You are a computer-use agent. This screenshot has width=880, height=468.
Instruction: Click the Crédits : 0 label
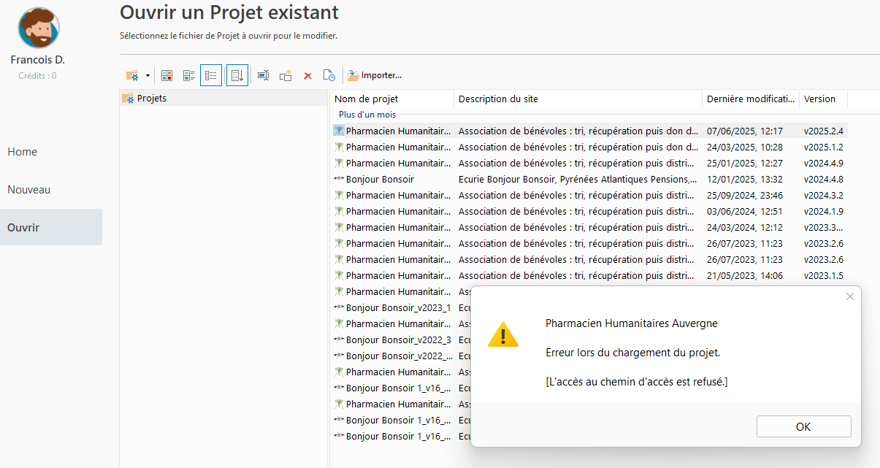click(38, 76)
